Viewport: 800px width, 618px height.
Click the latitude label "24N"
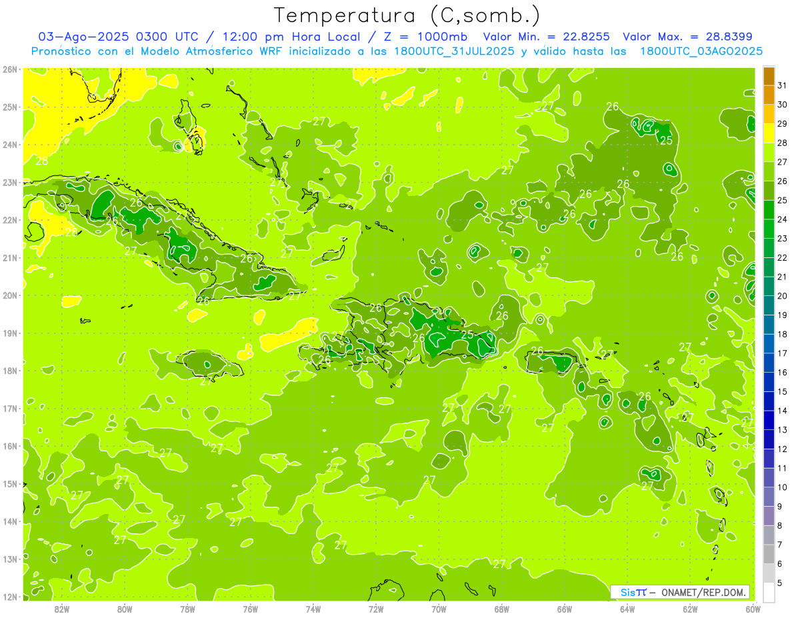click(10, 145)
